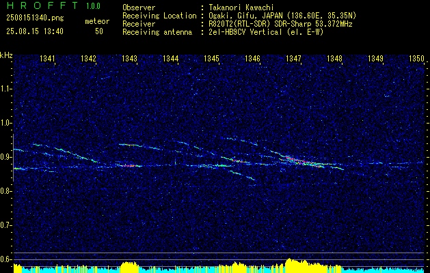
Task: Click the Receiving Location label
Action: coord(159,16)
